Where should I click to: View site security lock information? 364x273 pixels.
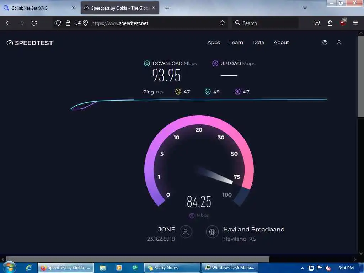pos(68,23)
